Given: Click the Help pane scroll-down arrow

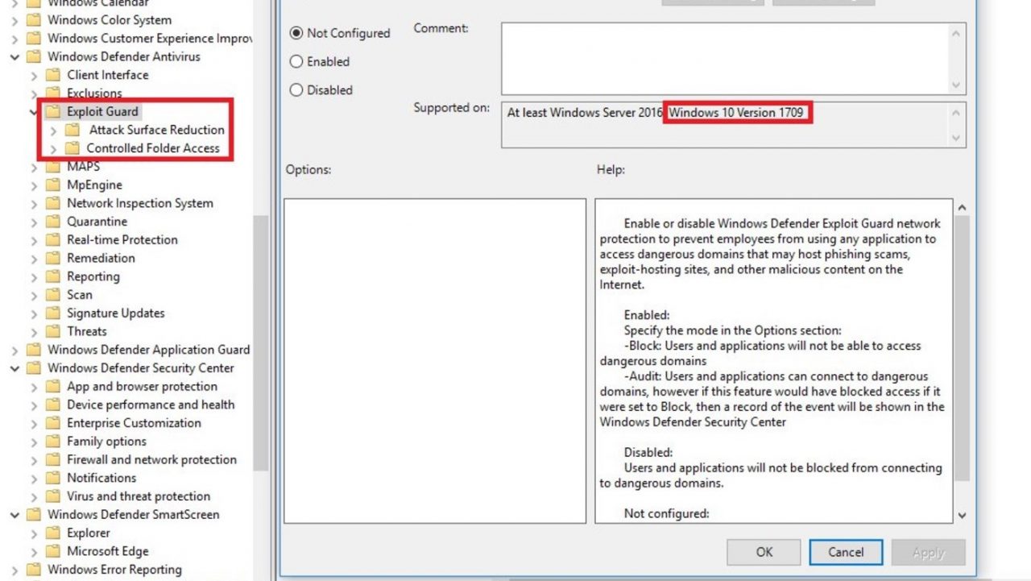Looking at the screenshot, I should coord(962,515).
